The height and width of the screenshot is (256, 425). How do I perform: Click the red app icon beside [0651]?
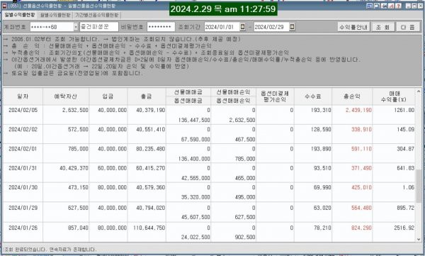coord(4,6)
